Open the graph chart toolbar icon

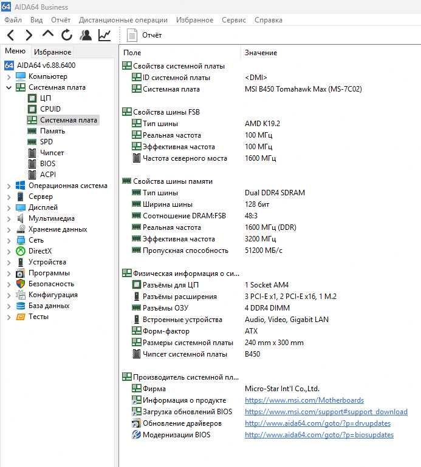[104, 35]
